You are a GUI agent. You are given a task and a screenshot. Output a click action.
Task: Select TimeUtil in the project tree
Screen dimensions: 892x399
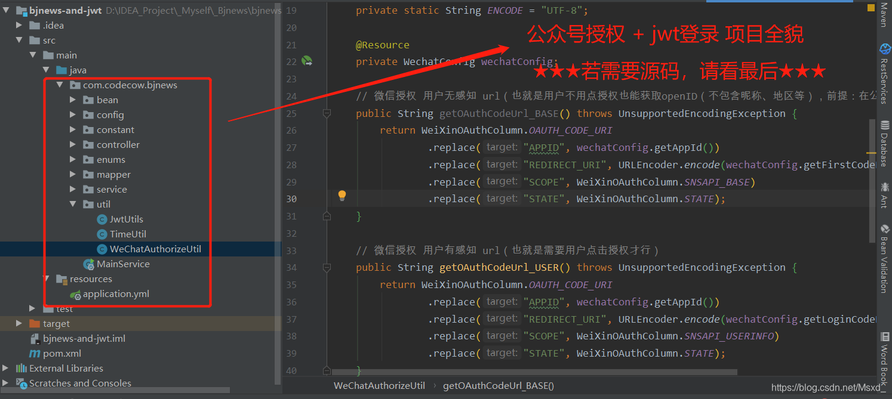(x=128, y=234)
